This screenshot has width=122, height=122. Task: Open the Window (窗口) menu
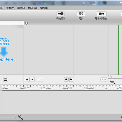pos(32,8)
